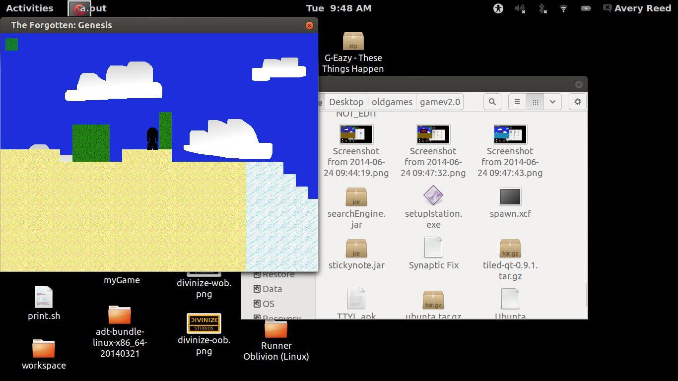
Task: Select the stickynote.jar file icon
Action: (x=356, y=248)
